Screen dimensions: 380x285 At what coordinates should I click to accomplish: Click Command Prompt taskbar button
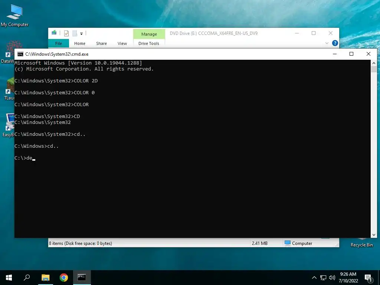[x=82, y=278]
